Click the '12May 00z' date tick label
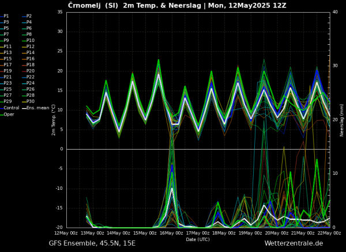 coord(66,233)
